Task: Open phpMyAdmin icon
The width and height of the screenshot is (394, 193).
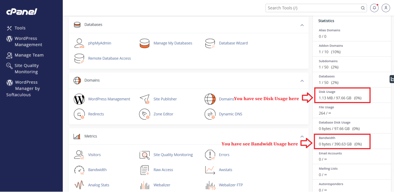Action: click(x=79, y=43)
